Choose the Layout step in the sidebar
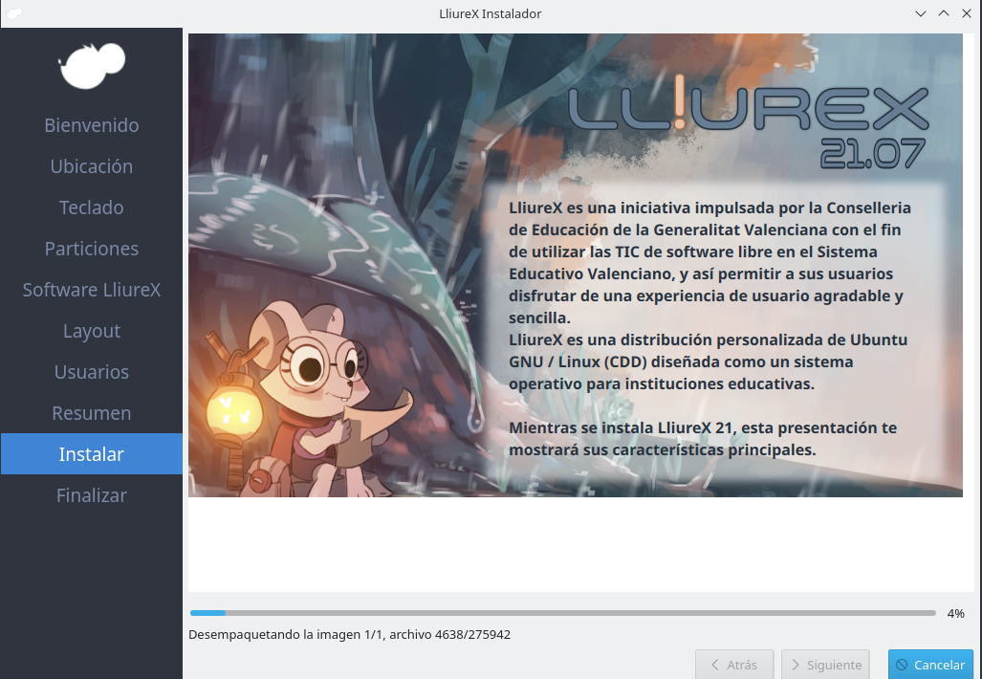The width and height of the screenshot is (982, 679). pyautogui.click(x=92, y=331)
